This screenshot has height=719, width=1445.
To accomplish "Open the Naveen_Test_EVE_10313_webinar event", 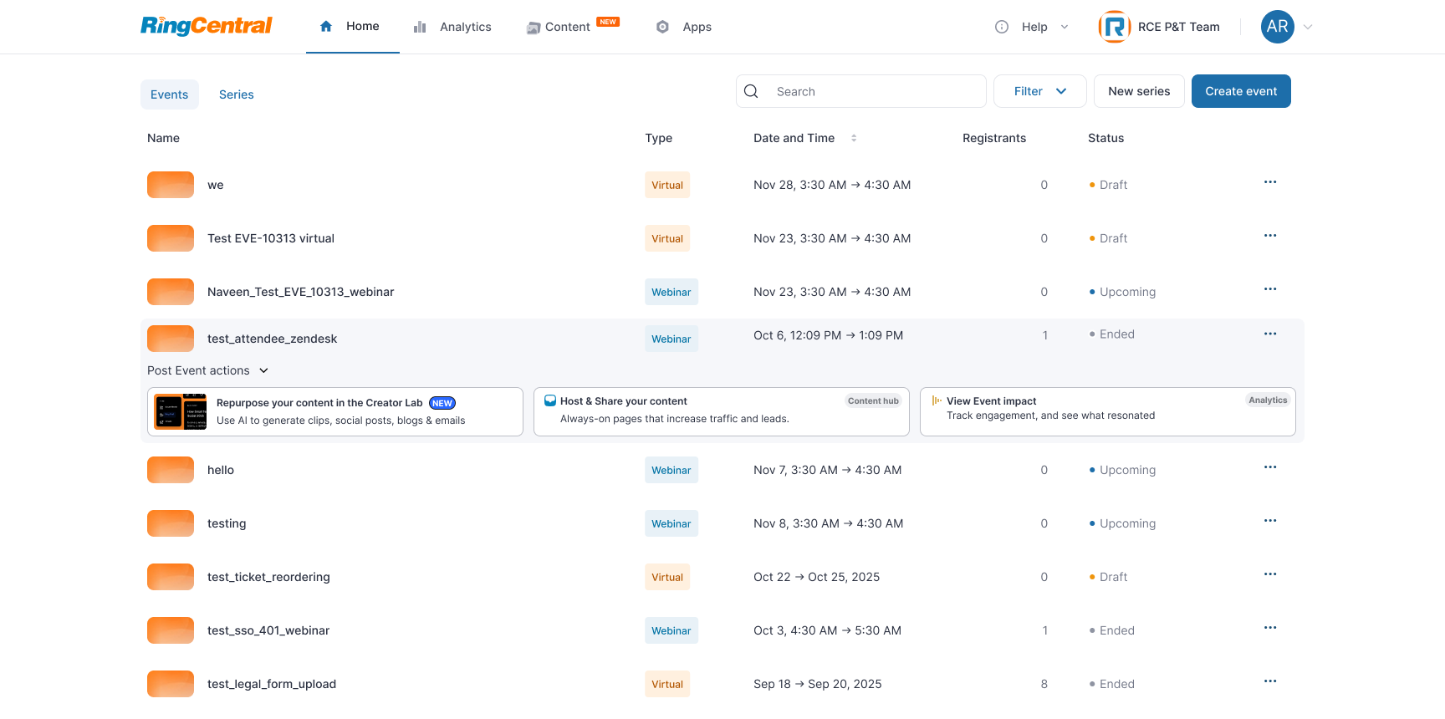I will 301,292.
